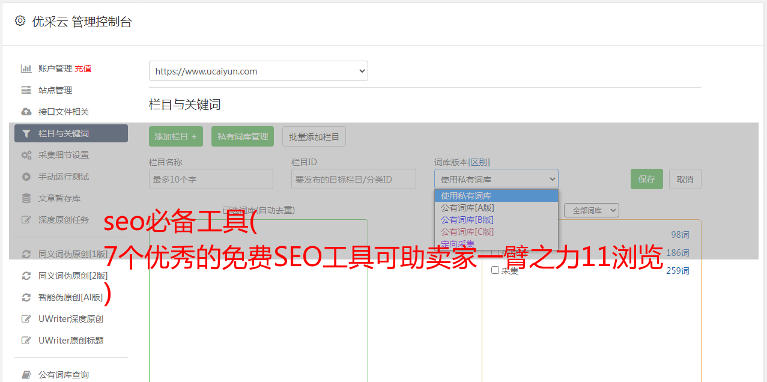Choose 定向采集 from the dropdown list
This screenshot has width=767, height=382.
(496, 244)
